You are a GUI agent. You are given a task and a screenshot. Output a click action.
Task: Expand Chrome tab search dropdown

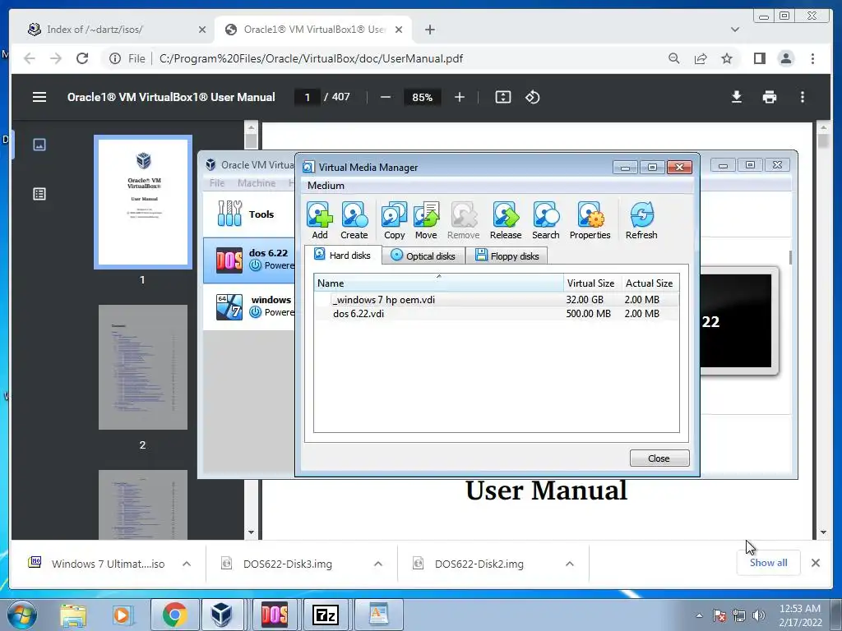[734, 30]
